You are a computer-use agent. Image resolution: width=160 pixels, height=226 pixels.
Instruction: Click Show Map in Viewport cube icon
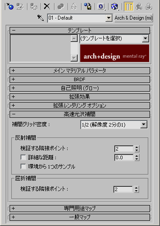click(115, 7)
